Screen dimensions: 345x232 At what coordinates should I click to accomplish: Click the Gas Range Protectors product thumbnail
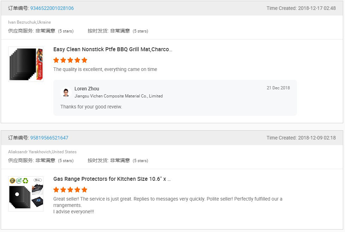click(26, 194)
